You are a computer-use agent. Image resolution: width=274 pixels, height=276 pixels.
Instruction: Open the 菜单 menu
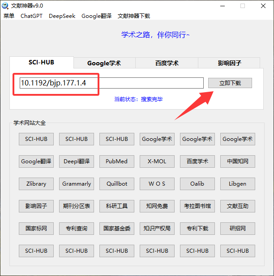pyautogui.click(x=9, y=16)
